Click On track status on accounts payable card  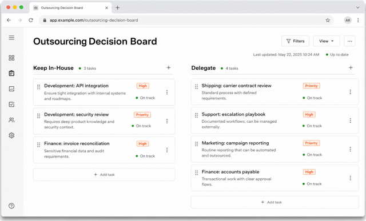click(x=312, y=184)
